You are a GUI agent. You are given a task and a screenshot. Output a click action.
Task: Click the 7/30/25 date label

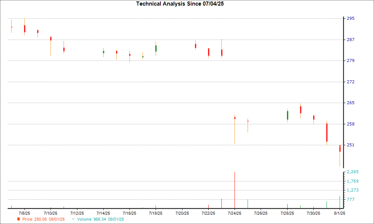tap(313, 213)
